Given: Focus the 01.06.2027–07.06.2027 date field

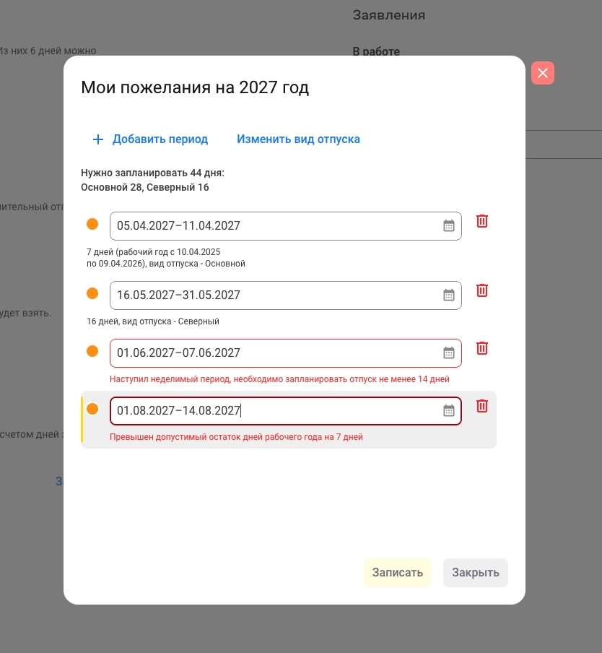Looking at the screenshot, I should click(x=285, y=353).
